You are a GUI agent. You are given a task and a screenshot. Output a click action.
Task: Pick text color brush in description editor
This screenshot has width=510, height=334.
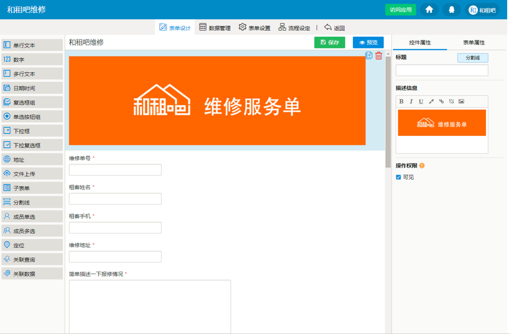pos(432,102)
